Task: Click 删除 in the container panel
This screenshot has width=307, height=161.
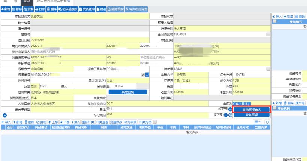Action: pos(300,16)
